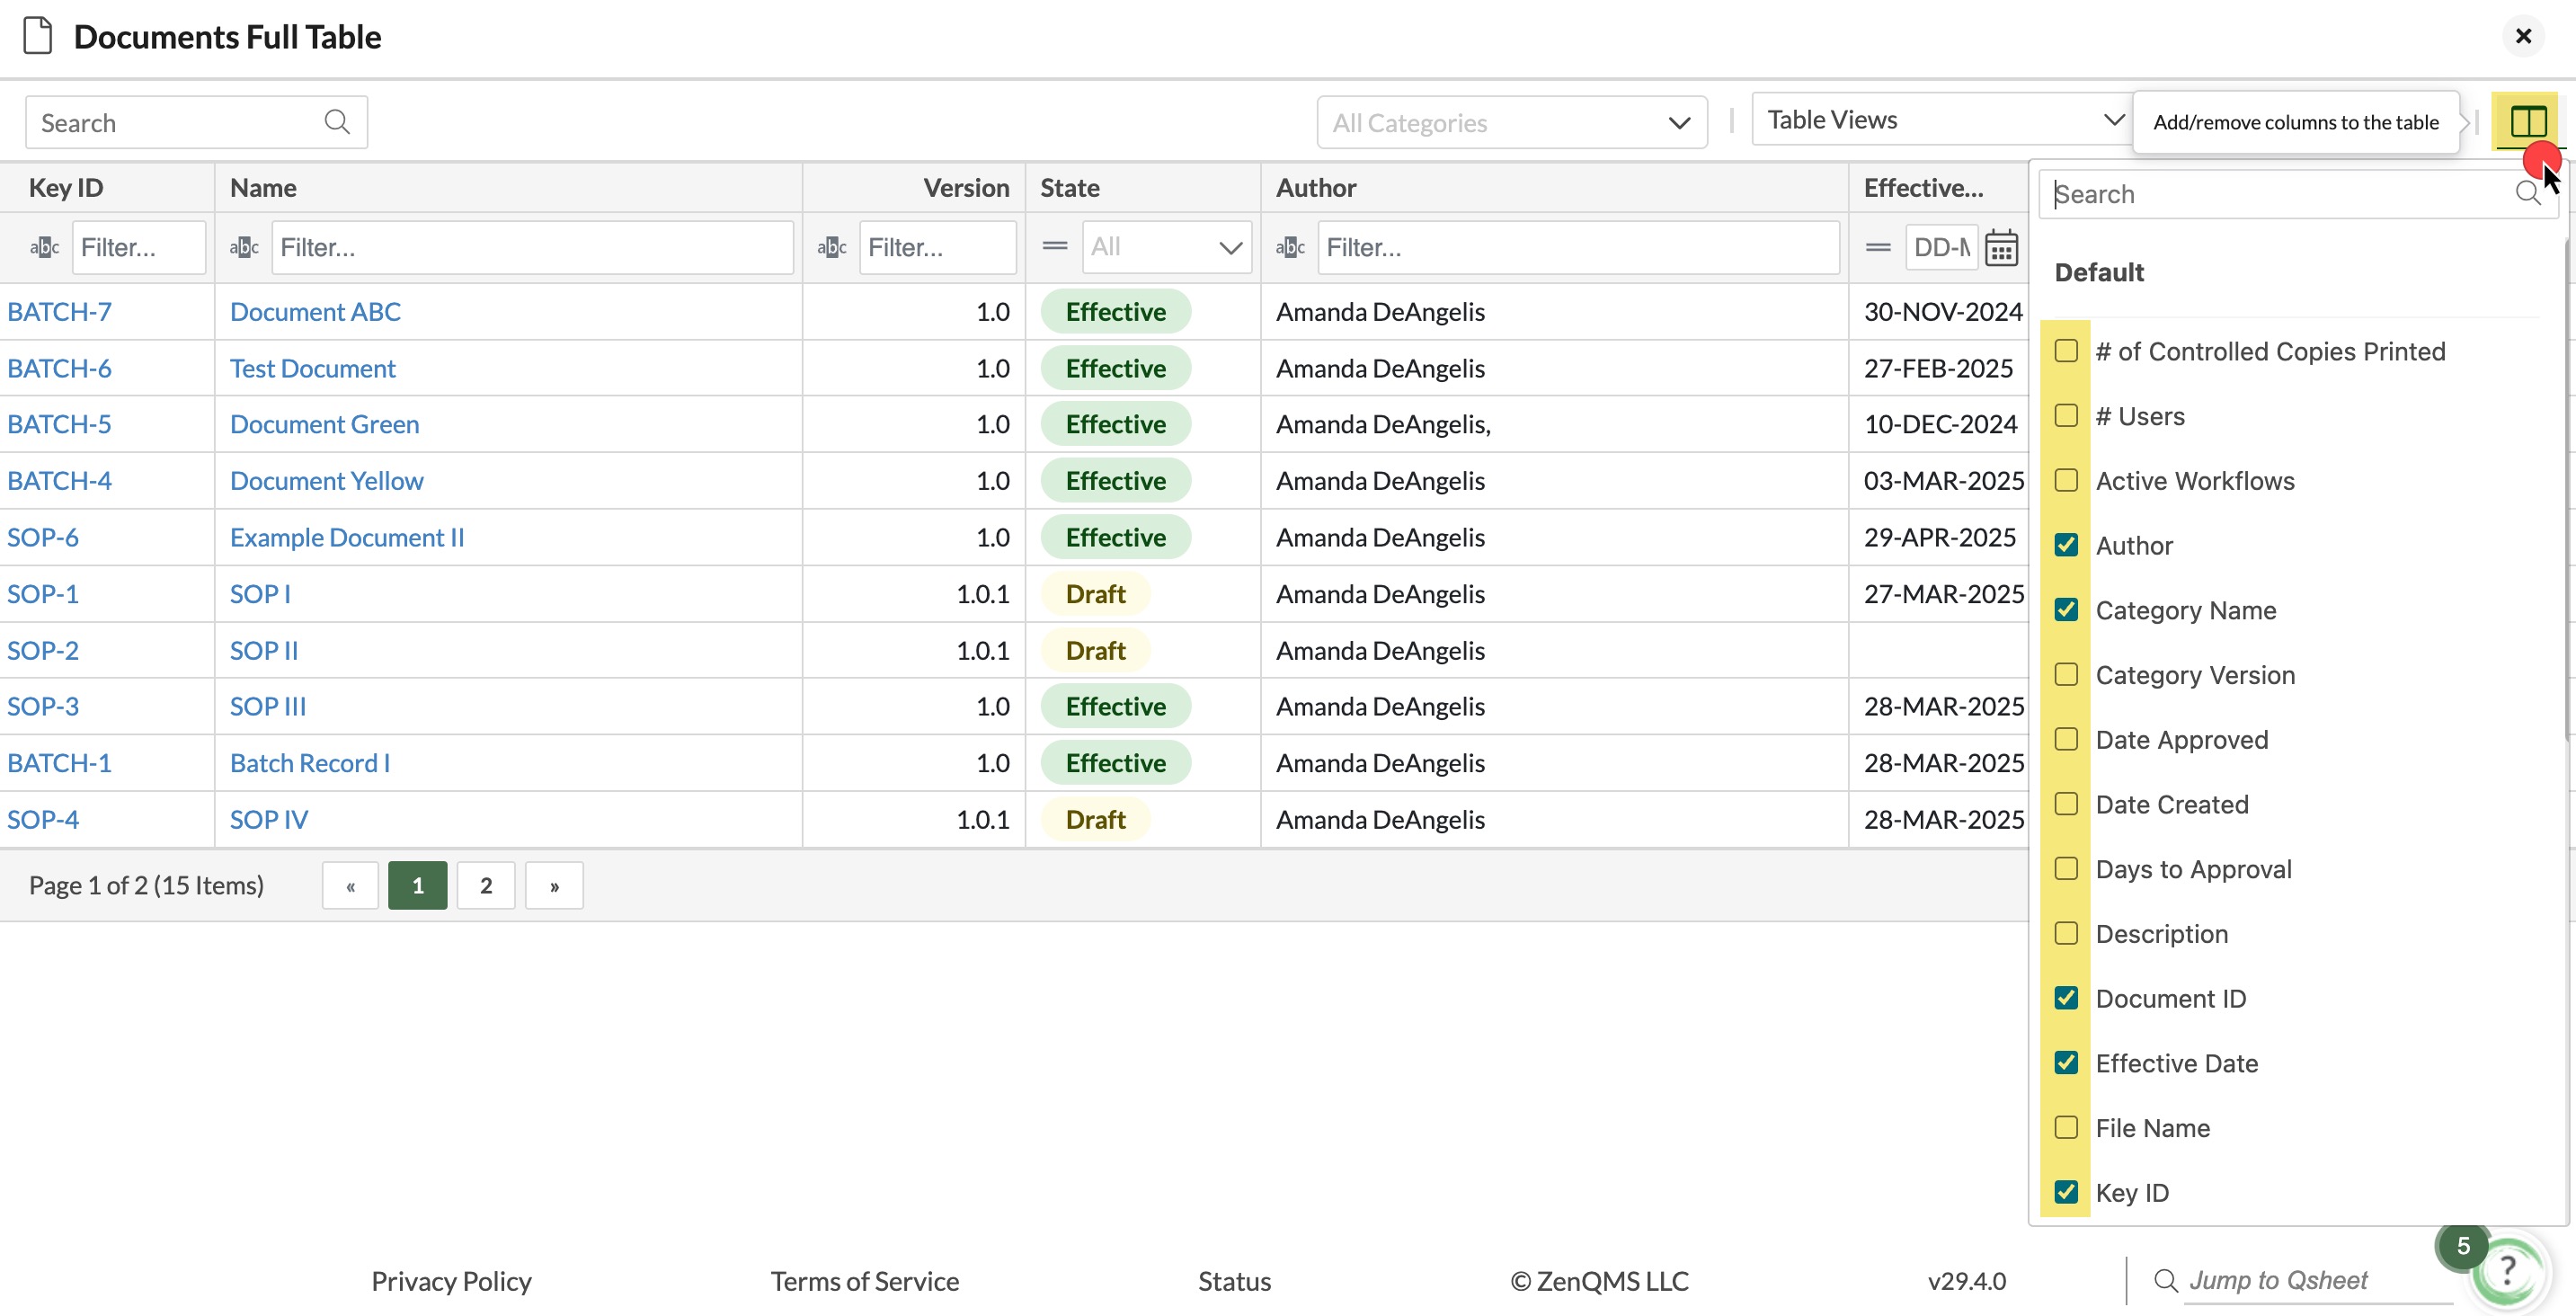Image resolution: width=2576 pixels, height=1316 pixels.
Task: Toggle the Days to Approval checkbox
Action: (2065, 869)
